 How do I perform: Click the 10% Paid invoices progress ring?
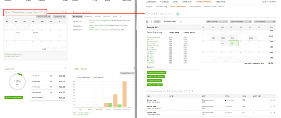17,82
